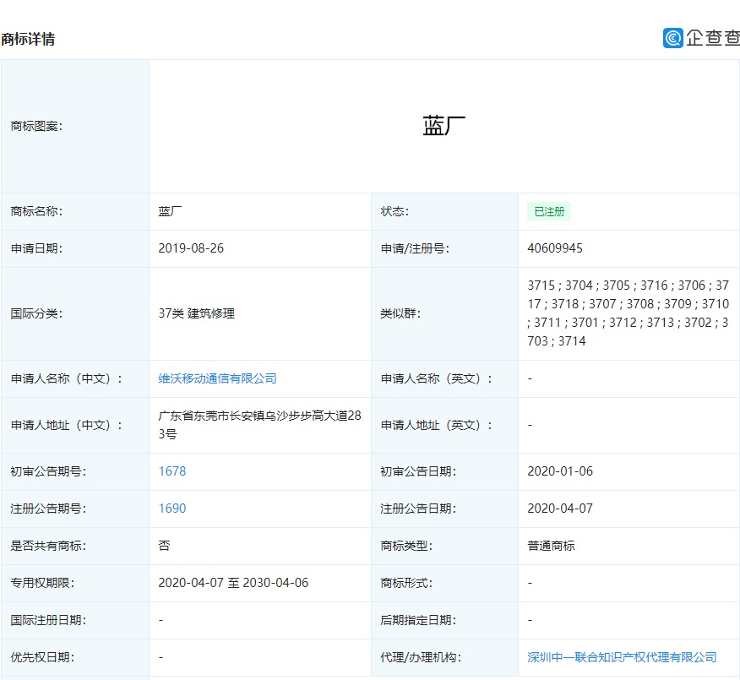Click the 后期指定日期 label
740x680 pixels.
point(418,620)
